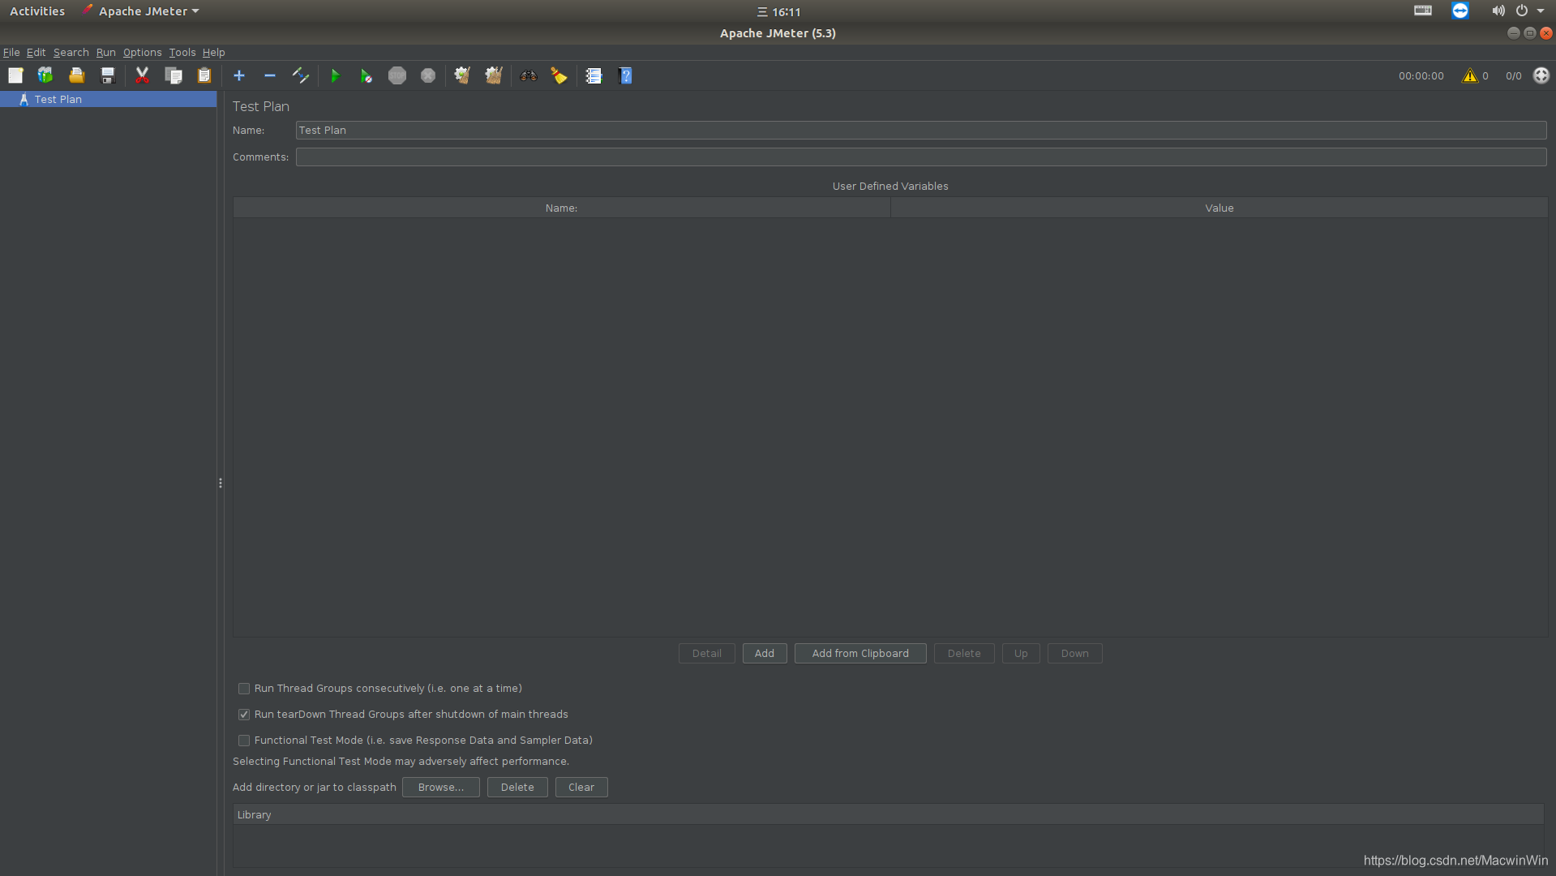Open the power system menu arrow
Viewport: 1556px width, 876px height.
pyautogui.click(x=1541, y=11)
